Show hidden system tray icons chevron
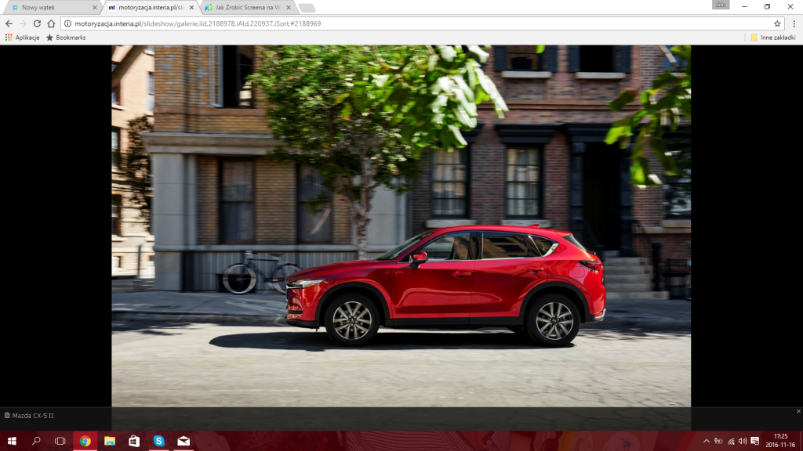Image resolution: width=803 pixels, height=451 pixels. 706,441
